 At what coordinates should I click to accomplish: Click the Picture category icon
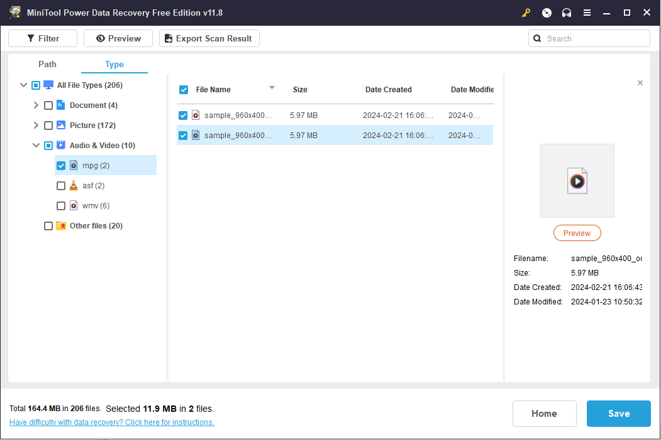pyautogui.click(x=61, y=125)
